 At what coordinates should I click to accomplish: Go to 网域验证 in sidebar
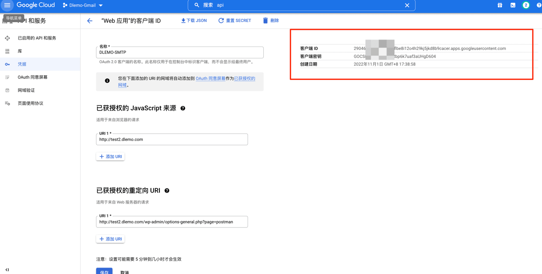26,90
